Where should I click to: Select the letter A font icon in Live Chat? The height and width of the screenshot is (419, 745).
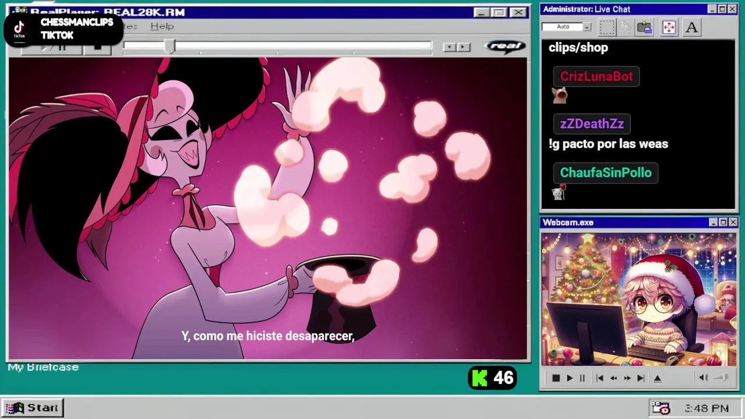click(691, 27)
